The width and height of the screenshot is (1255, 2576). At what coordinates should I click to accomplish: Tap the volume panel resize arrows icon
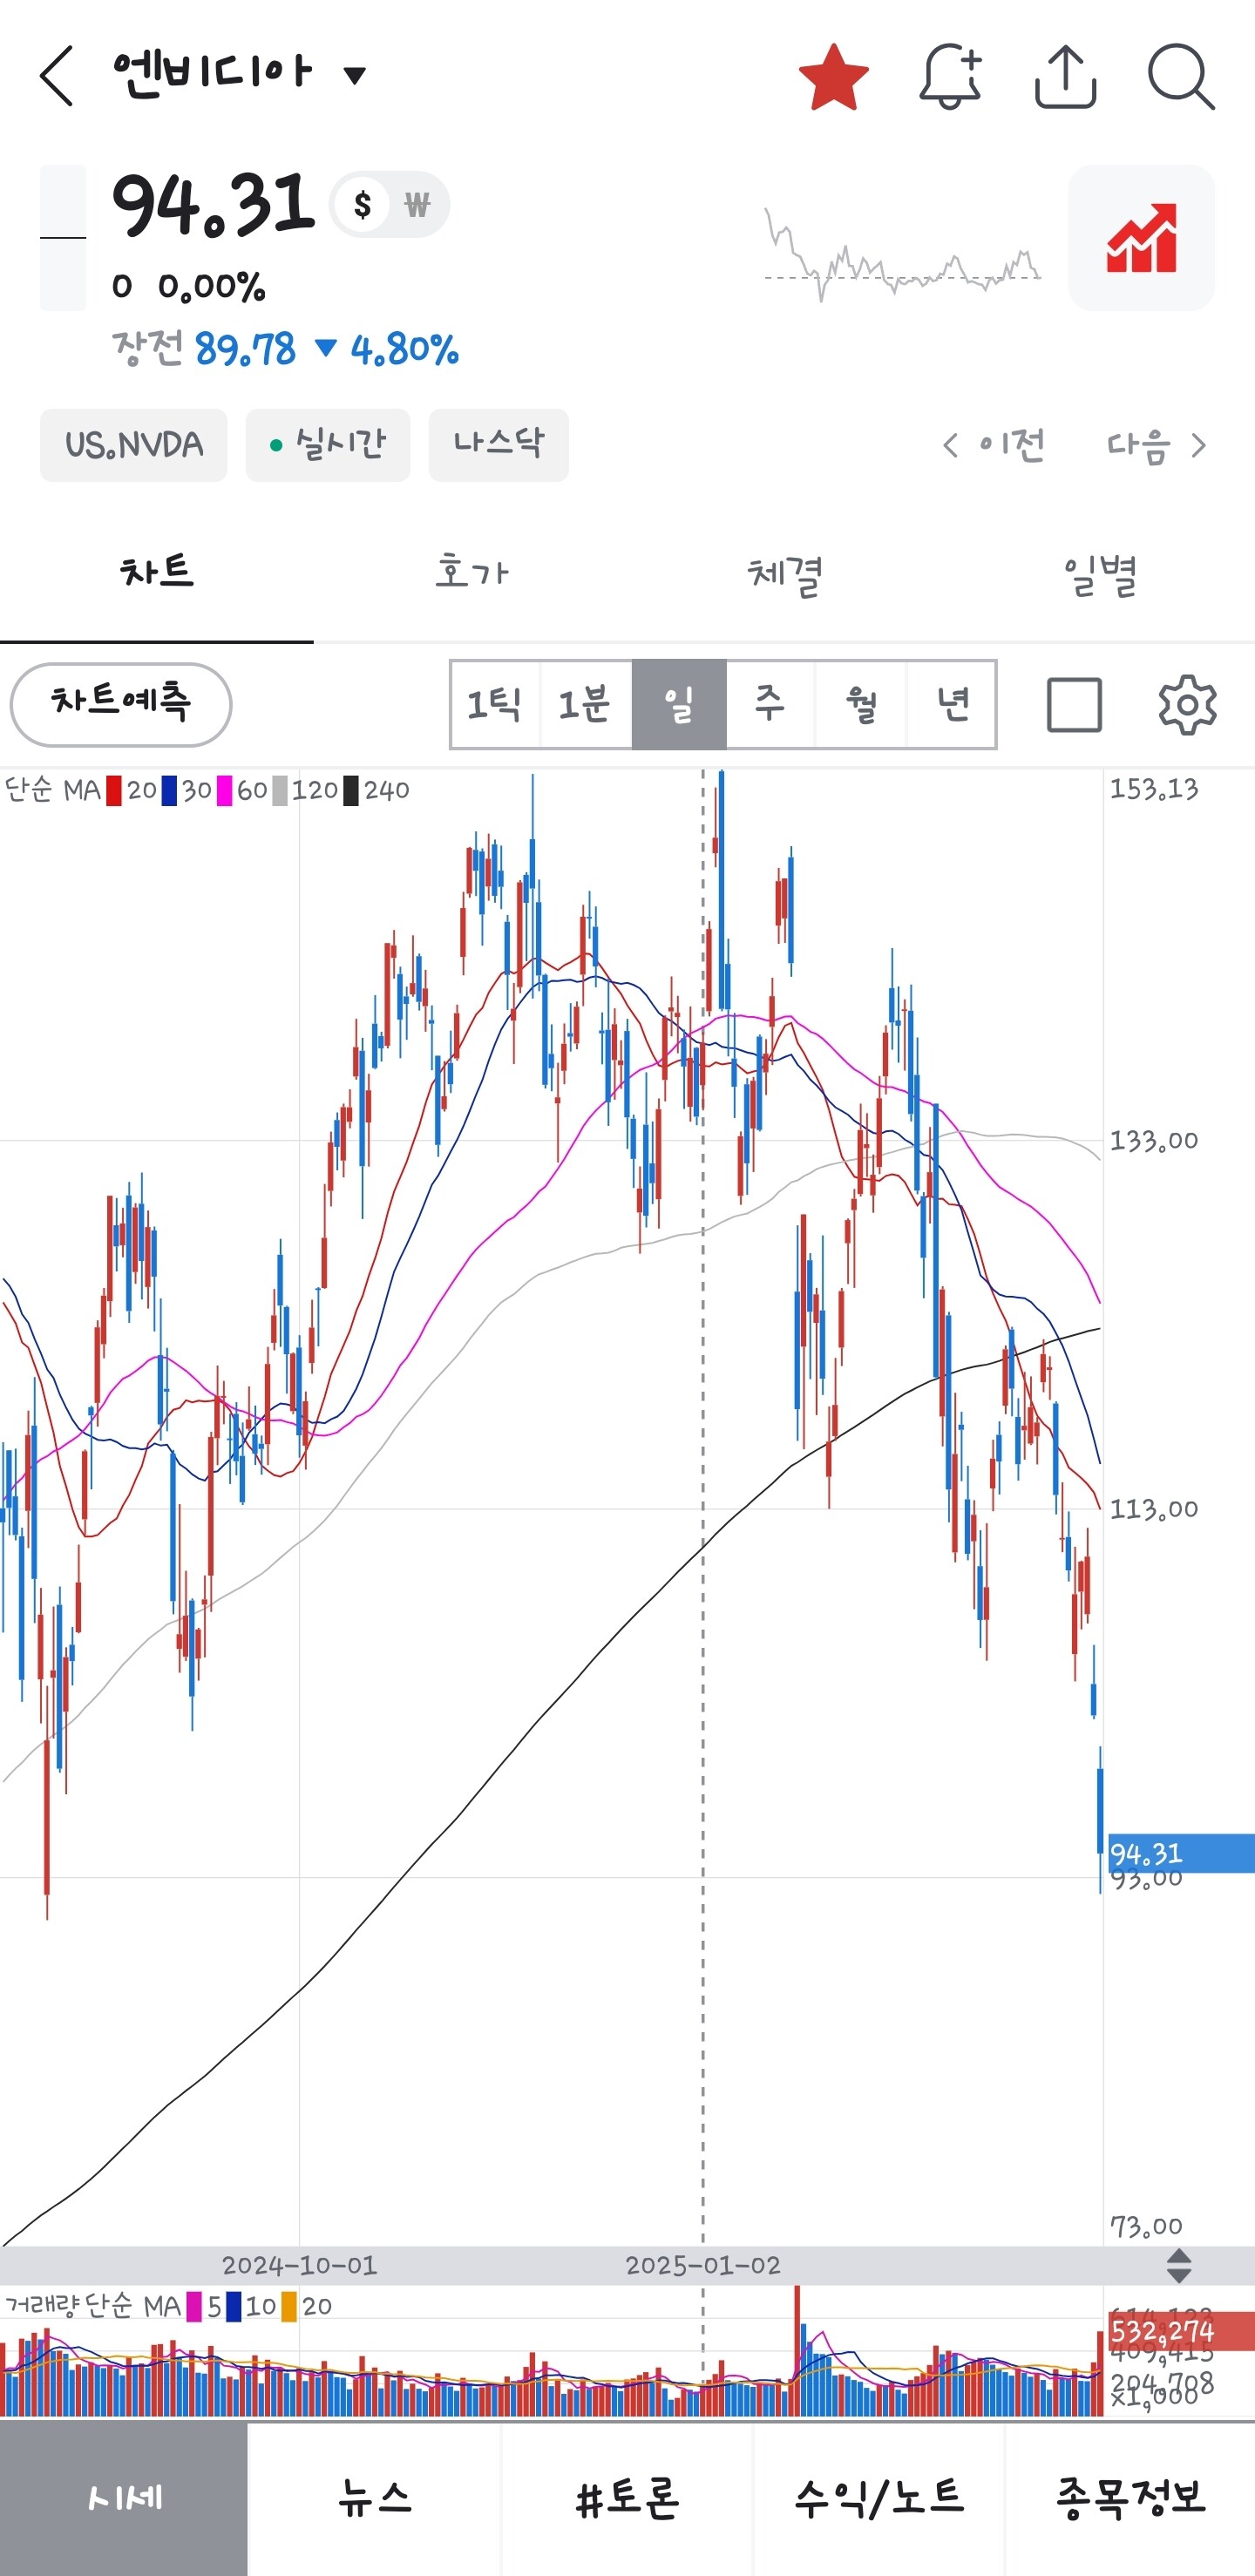point(1179,2265)
